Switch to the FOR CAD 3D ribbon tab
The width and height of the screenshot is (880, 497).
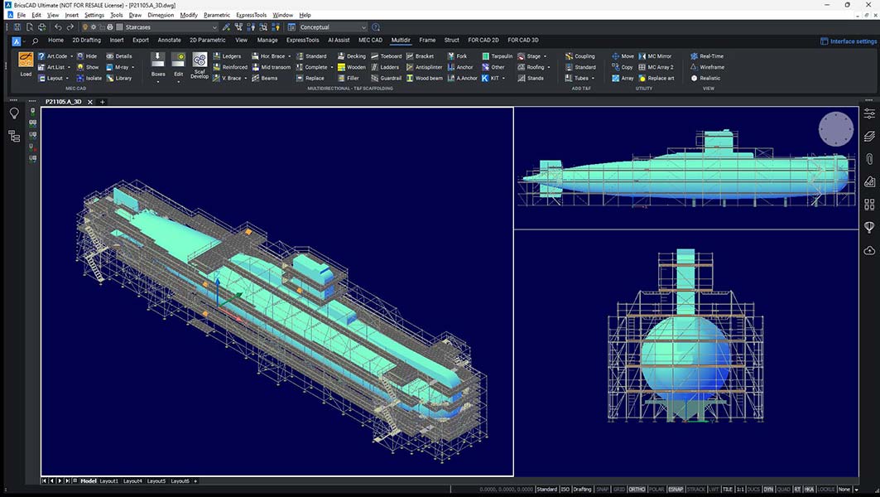click(x=522, y=40)
